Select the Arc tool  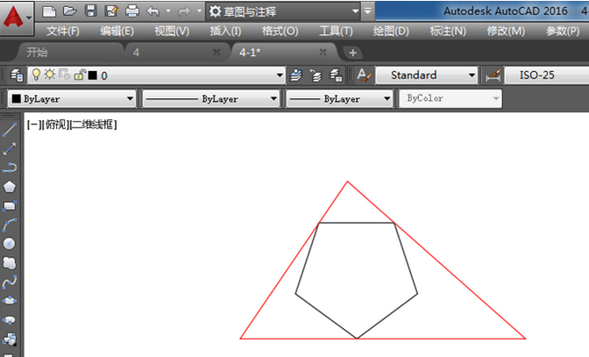(10, 225)
